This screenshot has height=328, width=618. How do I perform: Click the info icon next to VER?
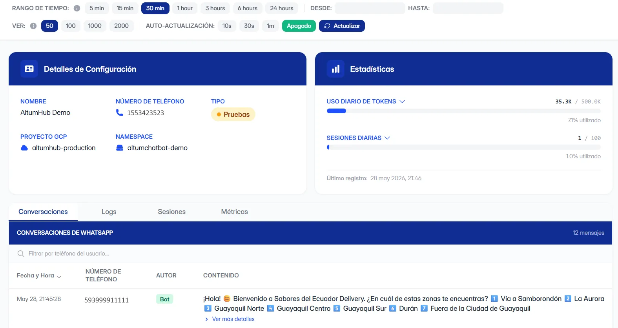pyautogui.click(x=33, y=26)
